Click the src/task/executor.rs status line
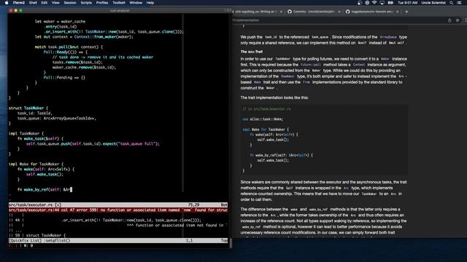467x262 pixels. click(118, 205)
